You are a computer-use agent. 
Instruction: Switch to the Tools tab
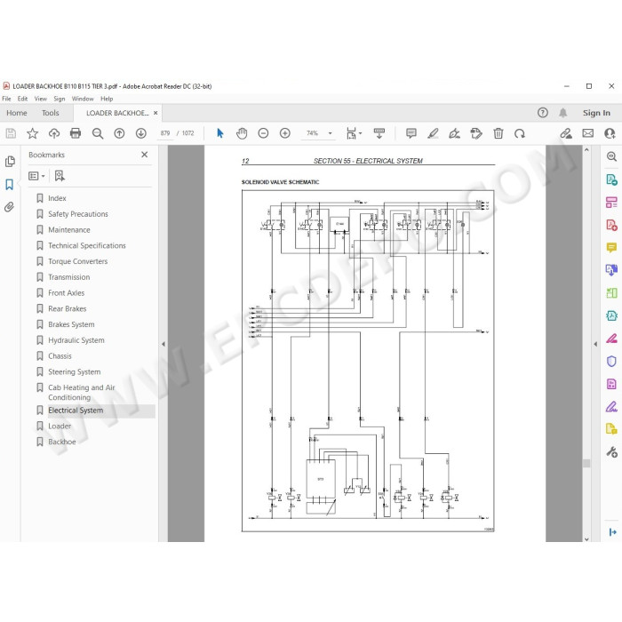coord(51,113)
